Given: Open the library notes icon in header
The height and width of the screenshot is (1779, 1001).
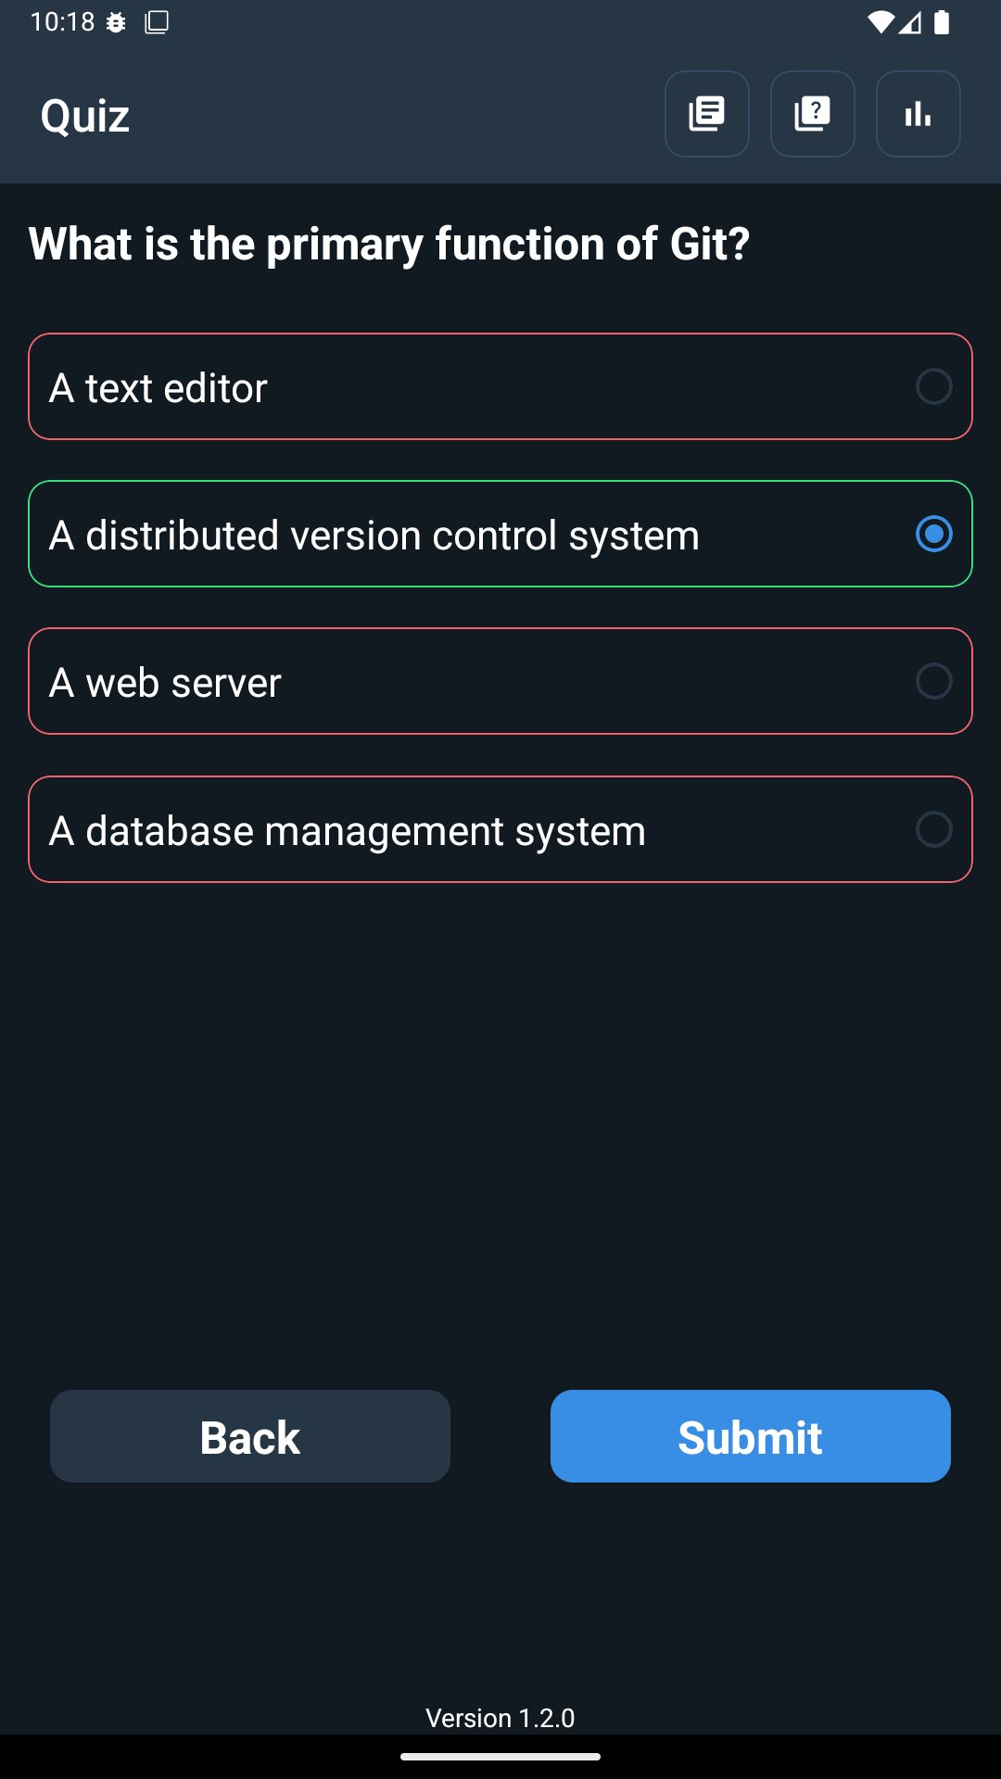Looking at the screenshot, I should pyautogui.click(x=706, y=114).
